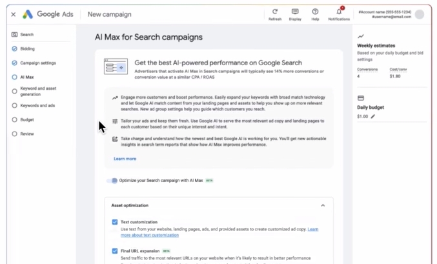Close the new campaign with X icon

point(14,14)
